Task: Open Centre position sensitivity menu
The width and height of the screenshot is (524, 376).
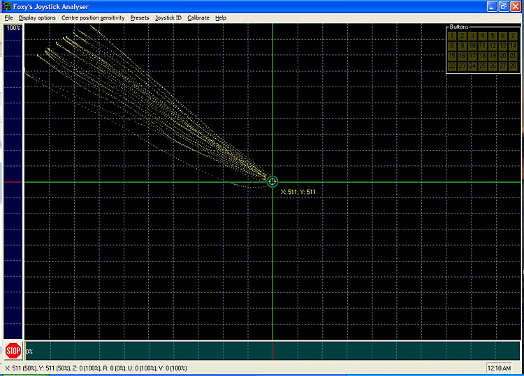Action: [93, 18]
